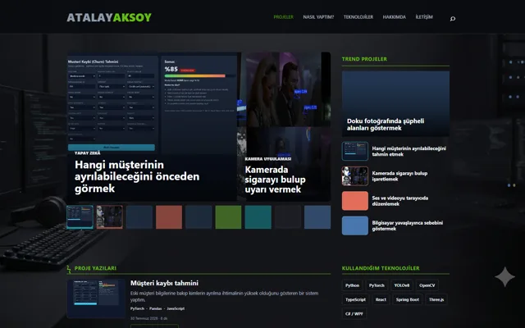Screen dimensions: 525x328
Task: Navigate to HAKKIMDA page
Action: [394, 17]
